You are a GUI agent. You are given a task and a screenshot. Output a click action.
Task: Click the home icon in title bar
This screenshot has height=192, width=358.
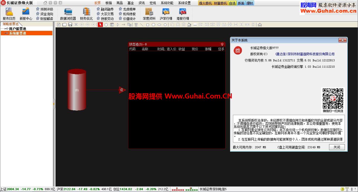click(45, 3)
